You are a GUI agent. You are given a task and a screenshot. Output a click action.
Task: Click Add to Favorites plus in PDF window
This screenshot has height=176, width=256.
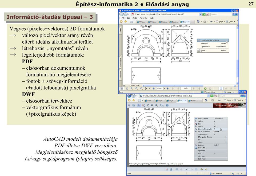coord(126,21)
